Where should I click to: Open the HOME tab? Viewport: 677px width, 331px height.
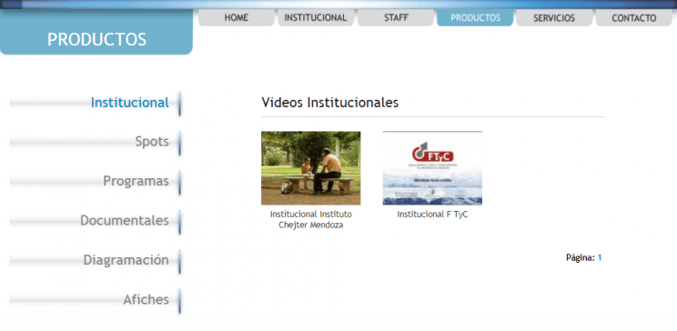click(x=237, y=17)
